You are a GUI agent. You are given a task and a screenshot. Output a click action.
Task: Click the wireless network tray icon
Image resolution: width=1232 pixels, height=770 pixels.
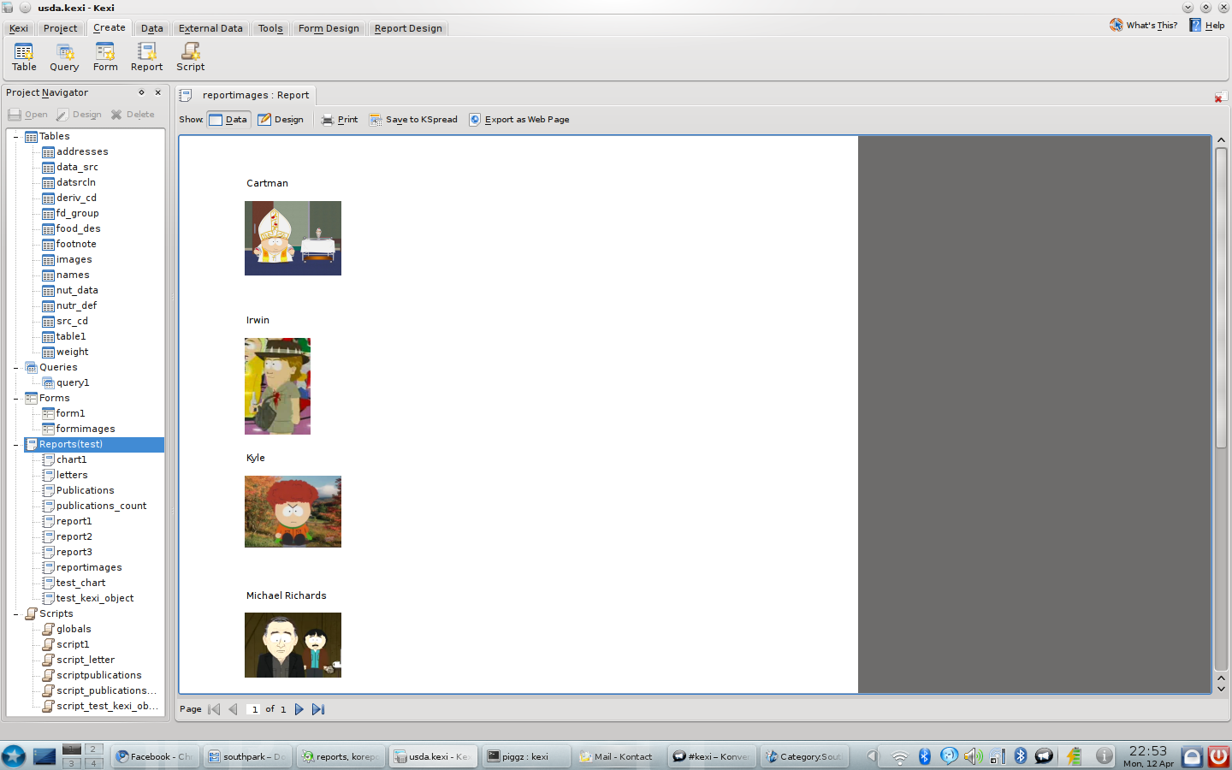pos(899,756)
